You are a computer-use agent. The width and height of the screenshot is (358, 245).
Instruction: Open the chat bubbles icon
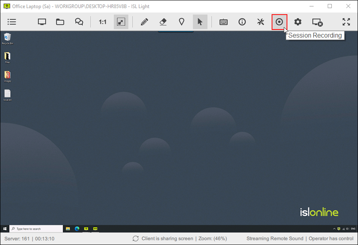(x=79, y=22)
